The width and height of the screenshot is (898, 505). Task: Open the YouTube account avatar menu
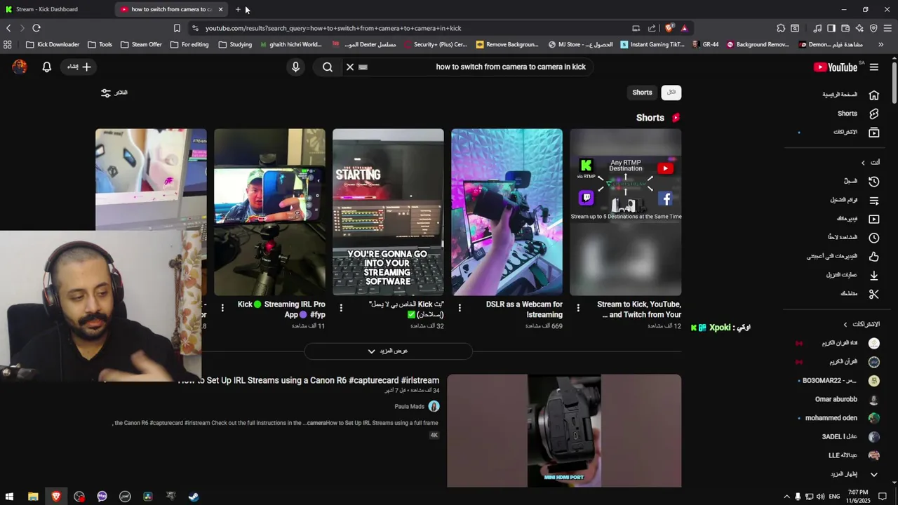pos(20,67)
